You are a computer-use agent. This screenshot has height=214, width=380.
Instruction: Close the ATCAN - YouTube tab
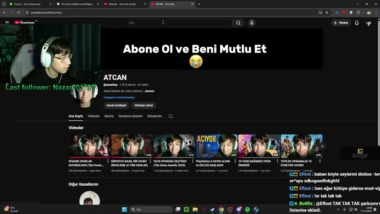coord(192,4)
